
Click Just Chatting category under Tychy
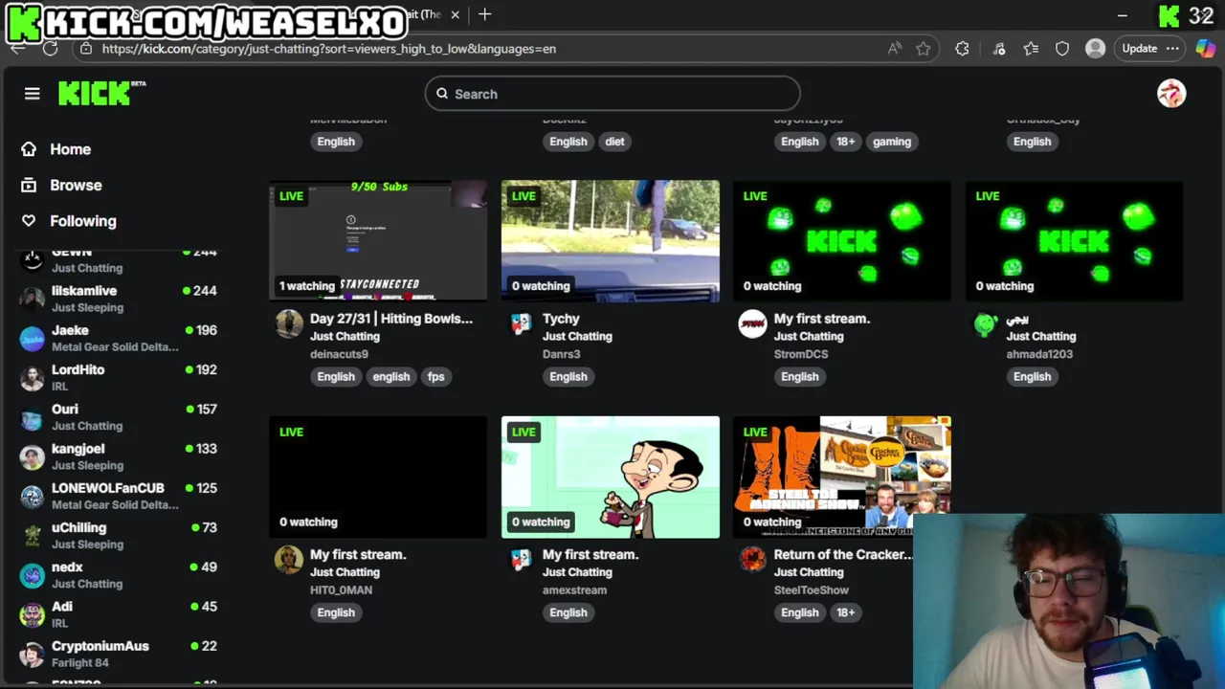[x=577, y=336]
